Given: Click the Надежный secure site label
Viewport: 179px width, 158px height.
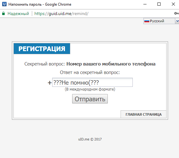Looking at the screenshot, I should click(18, 13).
